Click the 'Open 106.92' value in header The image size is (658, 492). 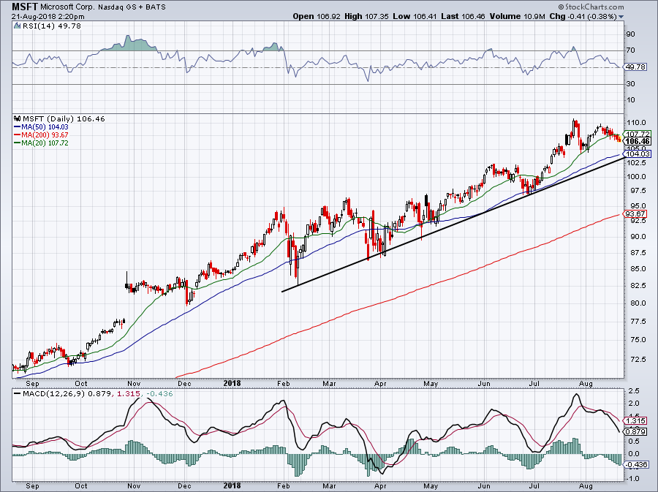click(x=317, y=16)
